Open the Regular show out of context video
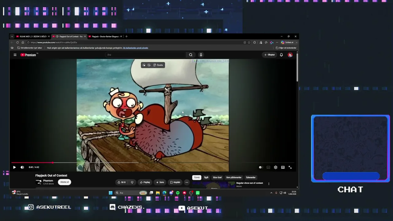 250,183
